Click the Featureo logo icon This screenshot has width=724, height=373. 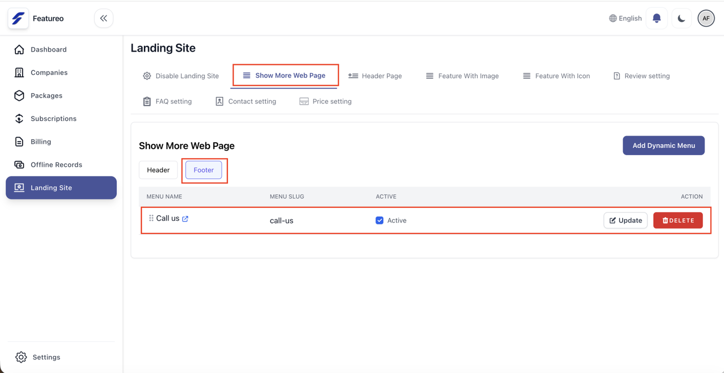coord(18,19)
